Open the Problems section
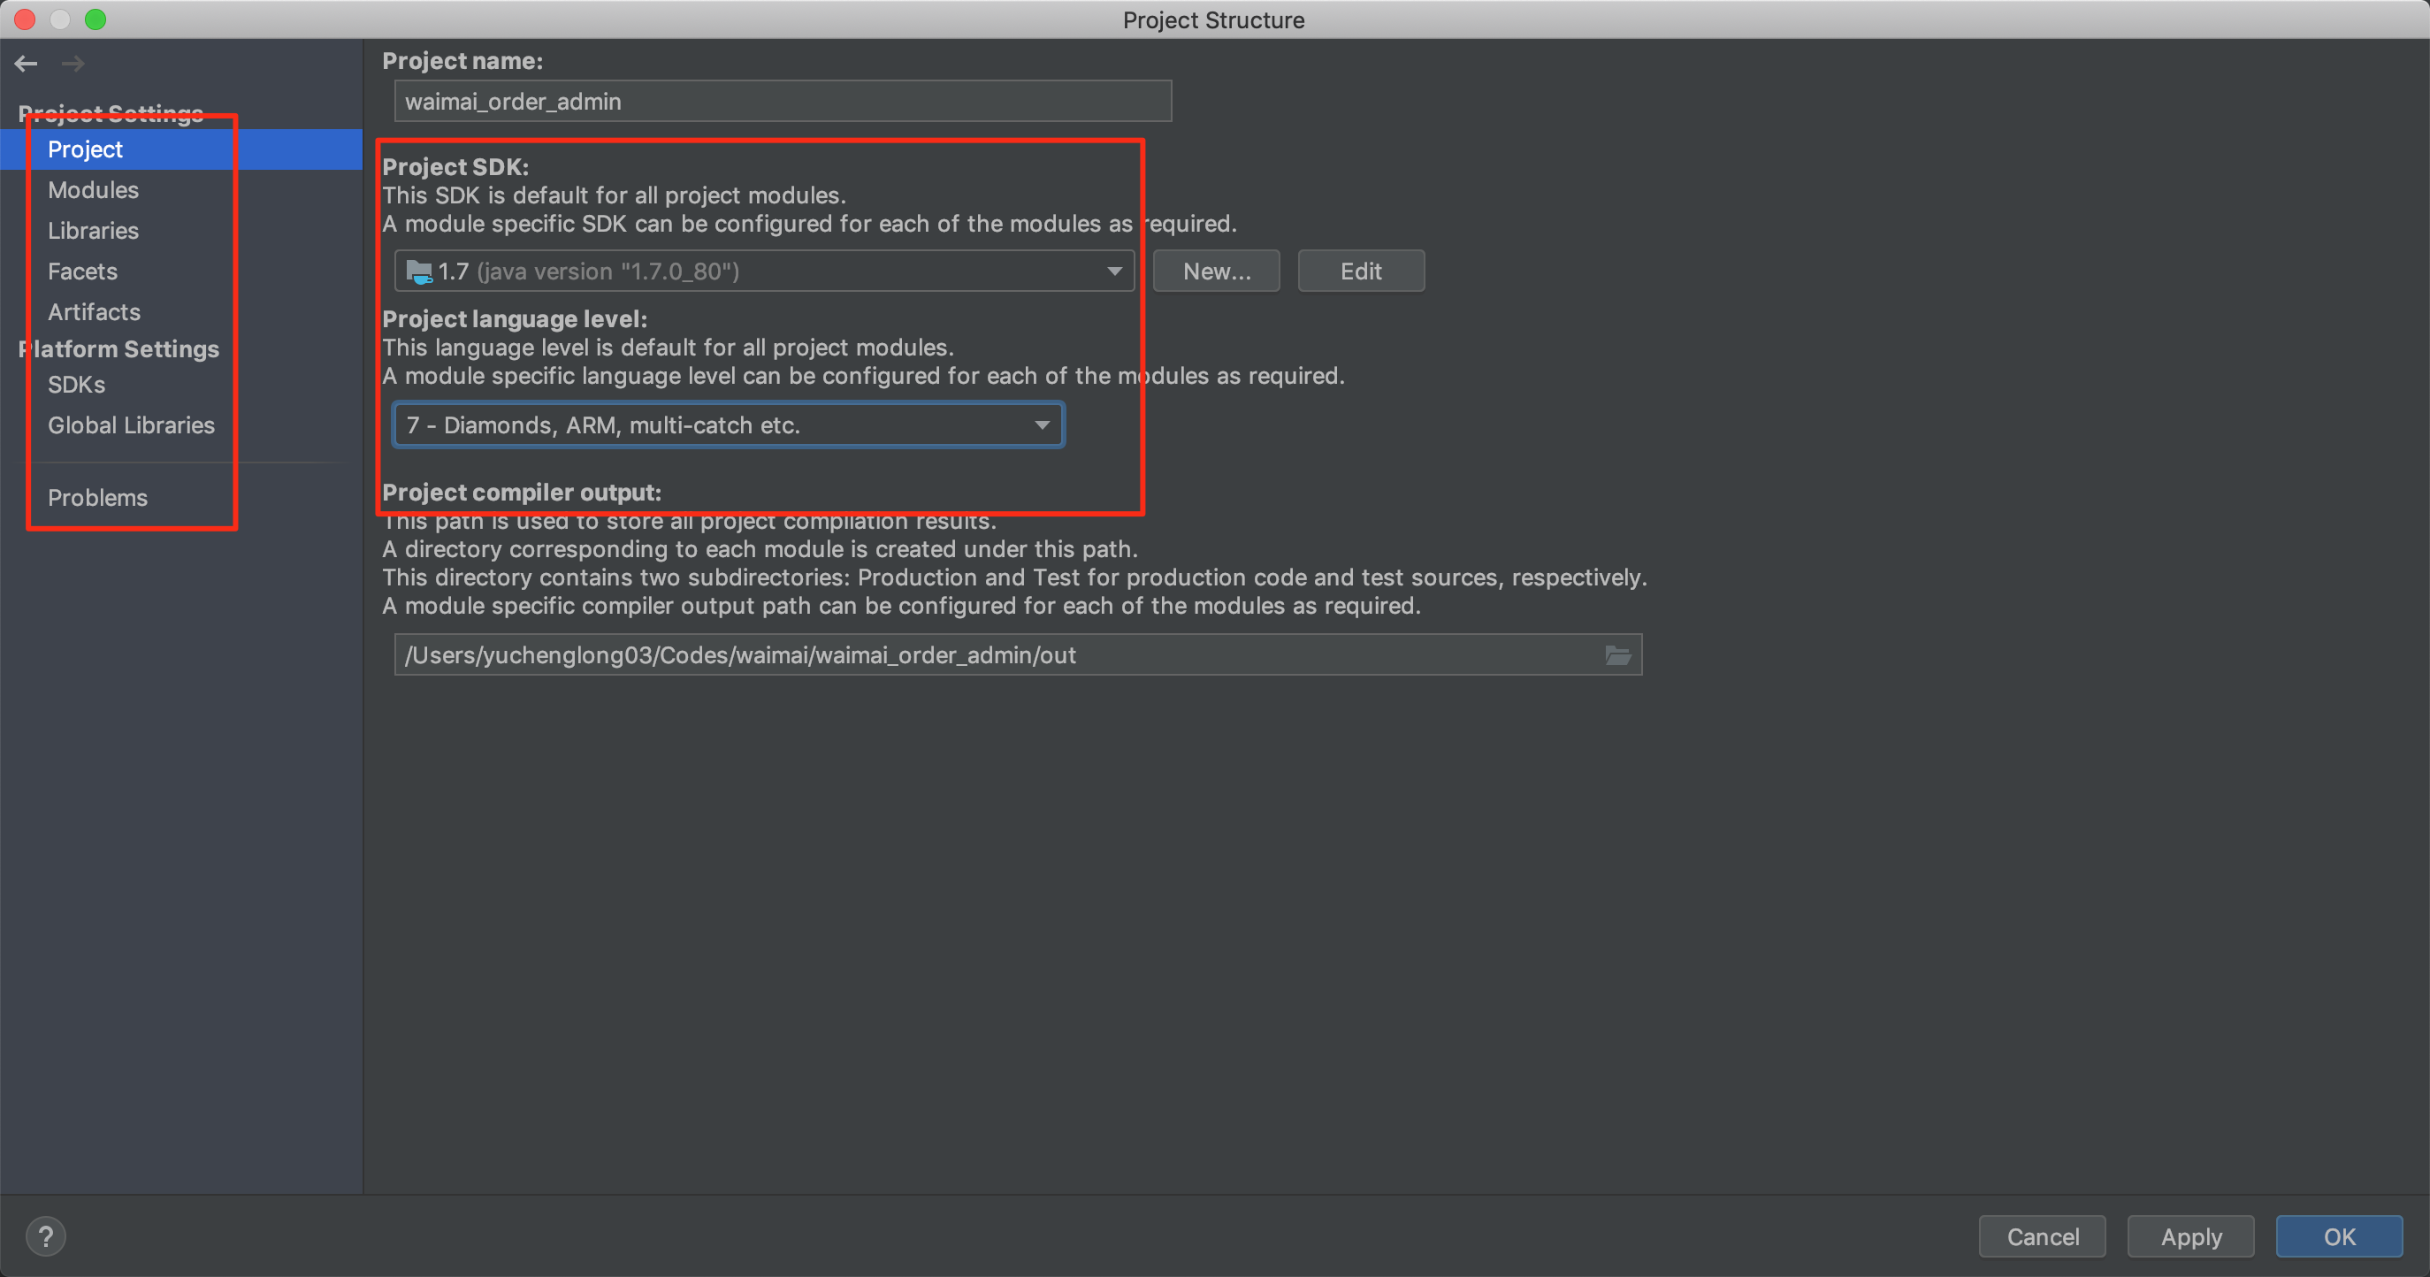 [97, 497]
